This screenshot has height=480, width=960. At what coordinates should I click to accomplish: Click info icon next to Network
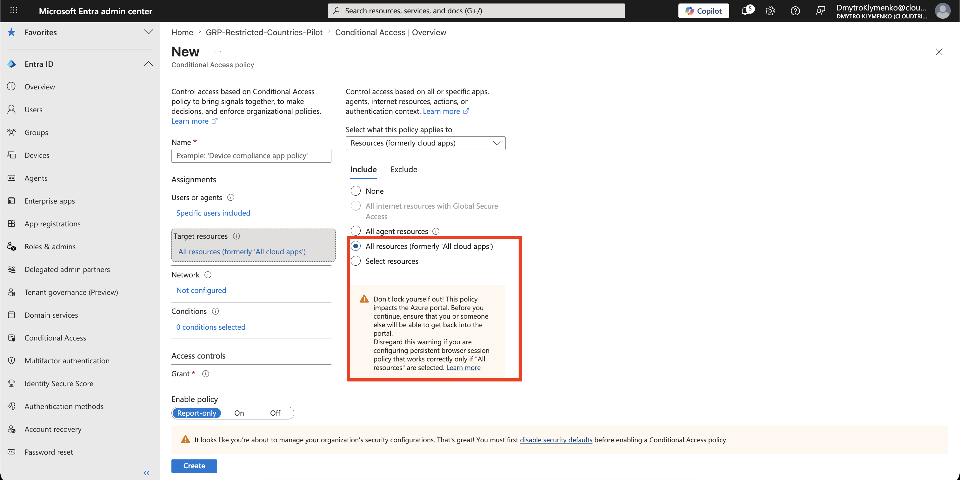208,275
